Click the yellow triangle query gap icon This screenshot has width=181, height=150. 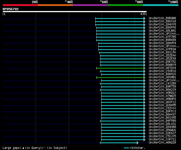[23, 148]
